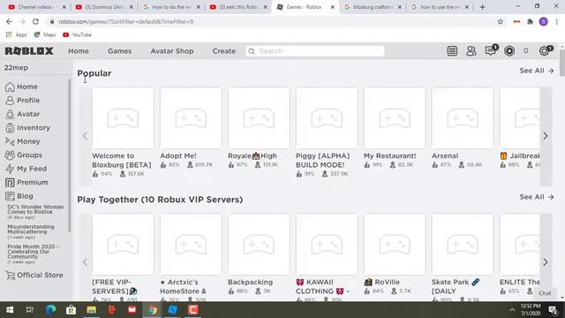Go back in browser history
Screen dimensions: 565x318
pos(9,21)
